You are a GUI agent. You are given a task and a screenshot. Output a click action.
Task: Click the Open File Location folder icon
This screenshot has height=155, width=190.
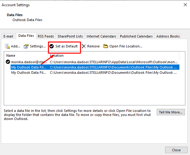106,46
